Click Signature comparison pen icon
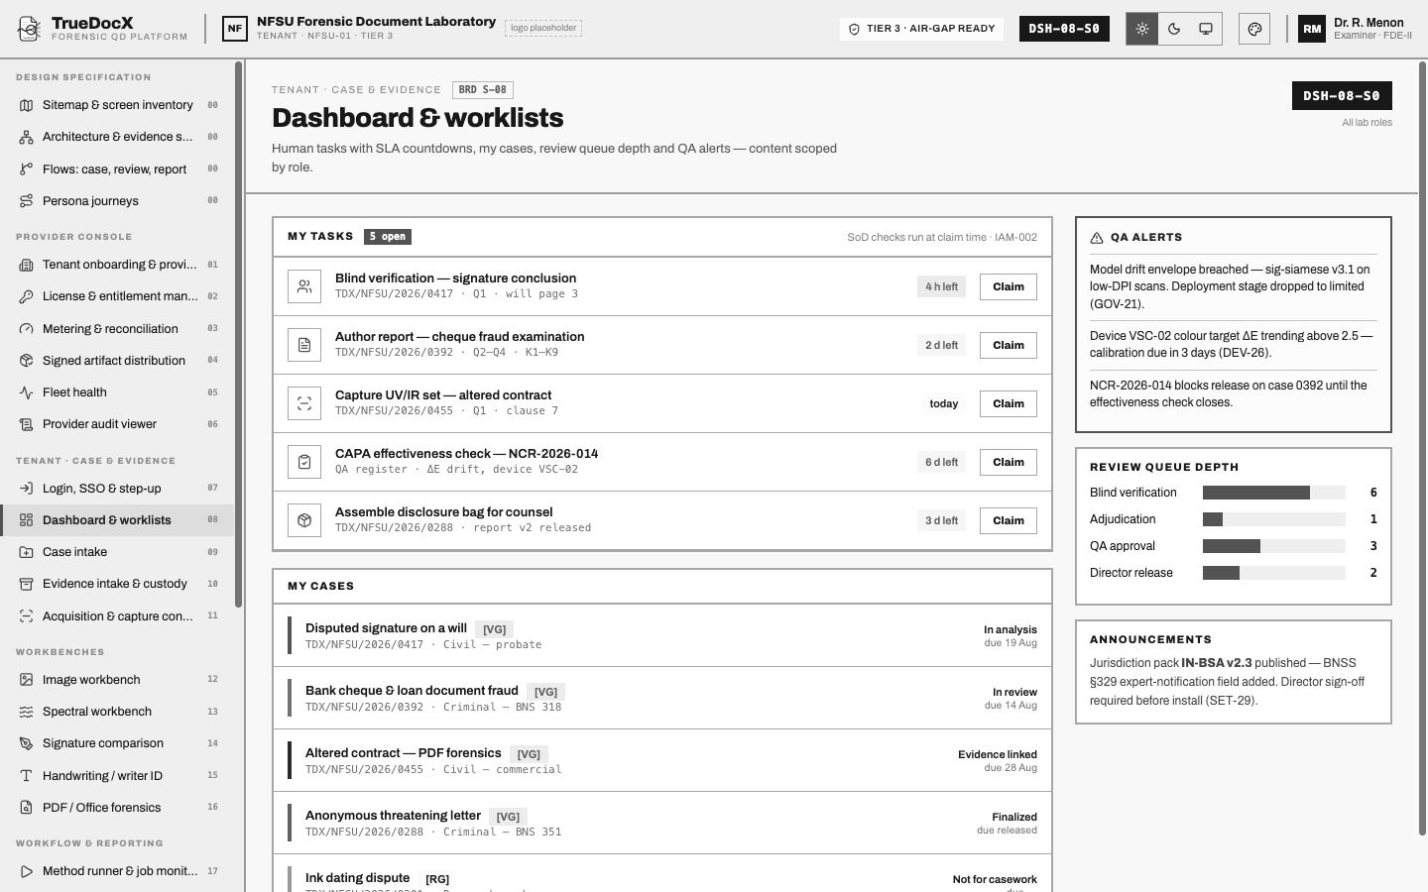 26,743
